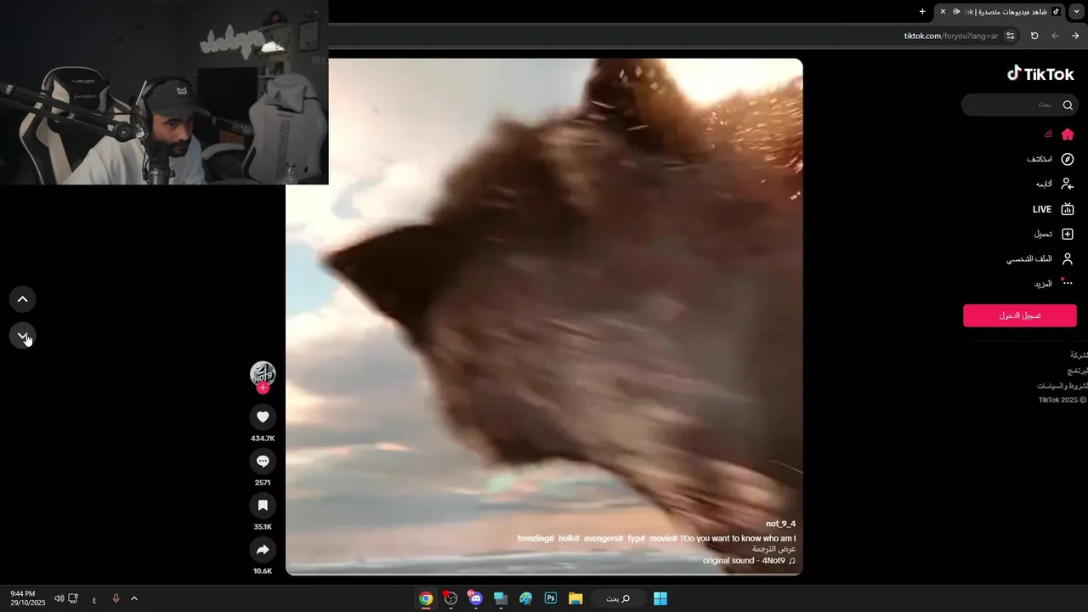Open the For You home icon

point(1068,134)
